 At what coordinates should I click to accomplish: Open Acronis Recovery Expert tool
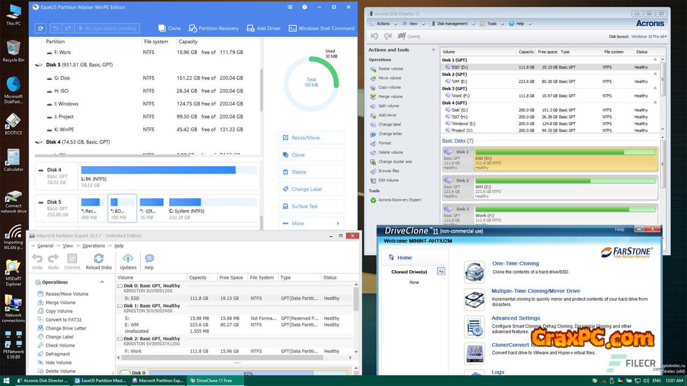(x=399, y=200)
